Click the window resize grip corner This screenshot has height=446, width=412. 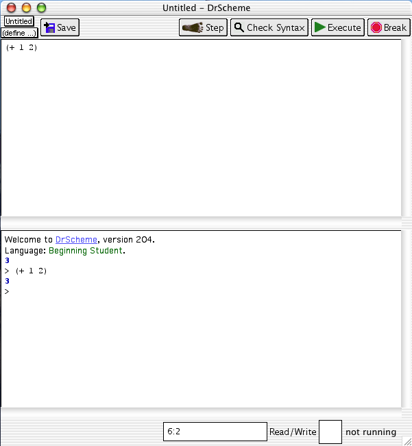[407, 441]
